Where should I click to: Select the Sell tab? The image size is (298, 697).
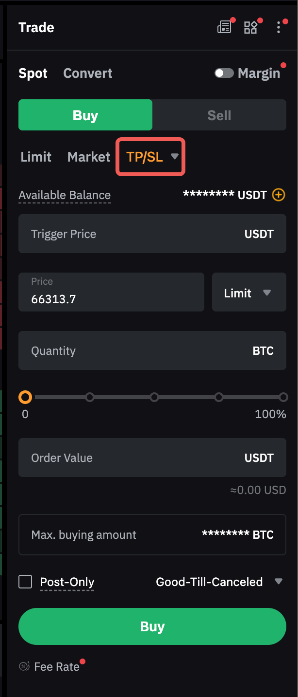[x=219, y=115]
